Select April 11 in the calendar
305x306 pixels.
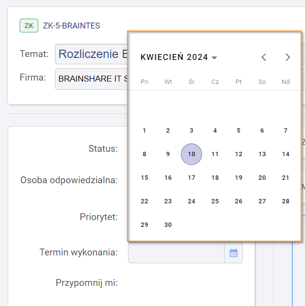215,154
